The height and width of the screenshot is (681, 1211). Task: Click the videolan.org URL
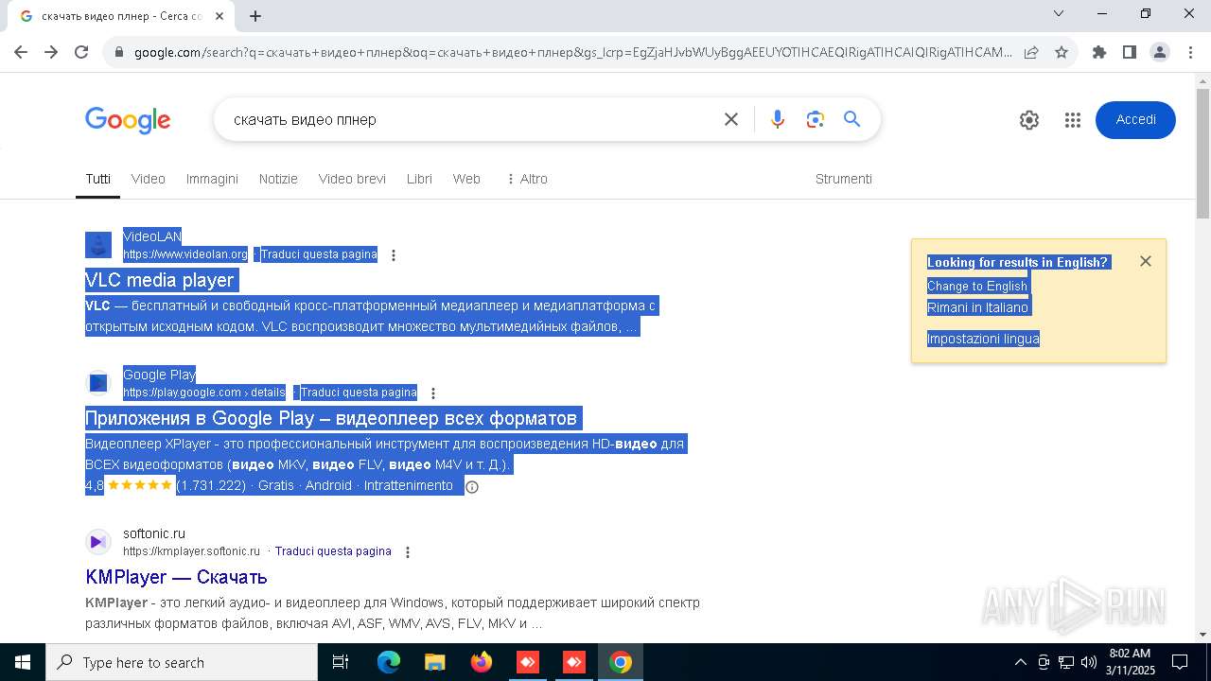pos(185,254)
